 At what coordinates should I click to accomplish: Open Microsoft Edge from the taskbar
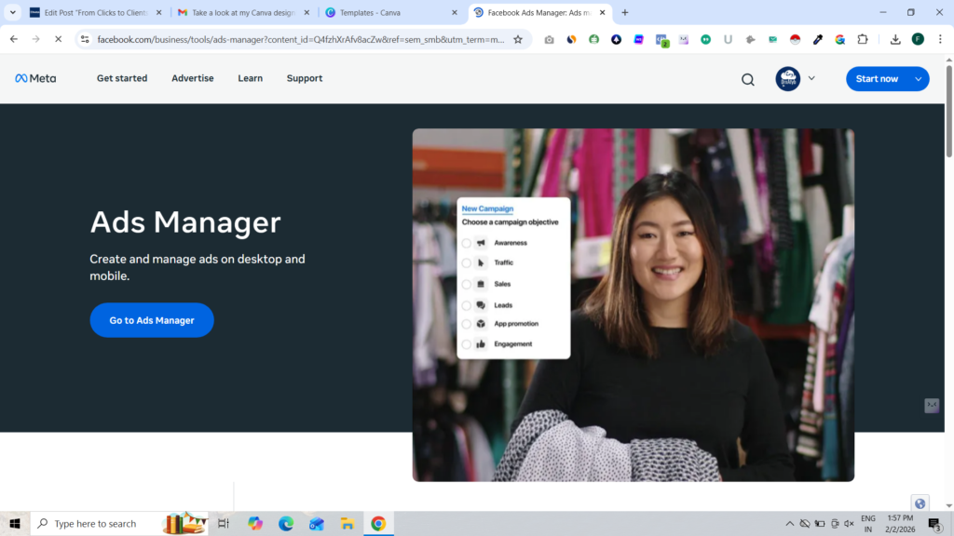pos(286,524)
